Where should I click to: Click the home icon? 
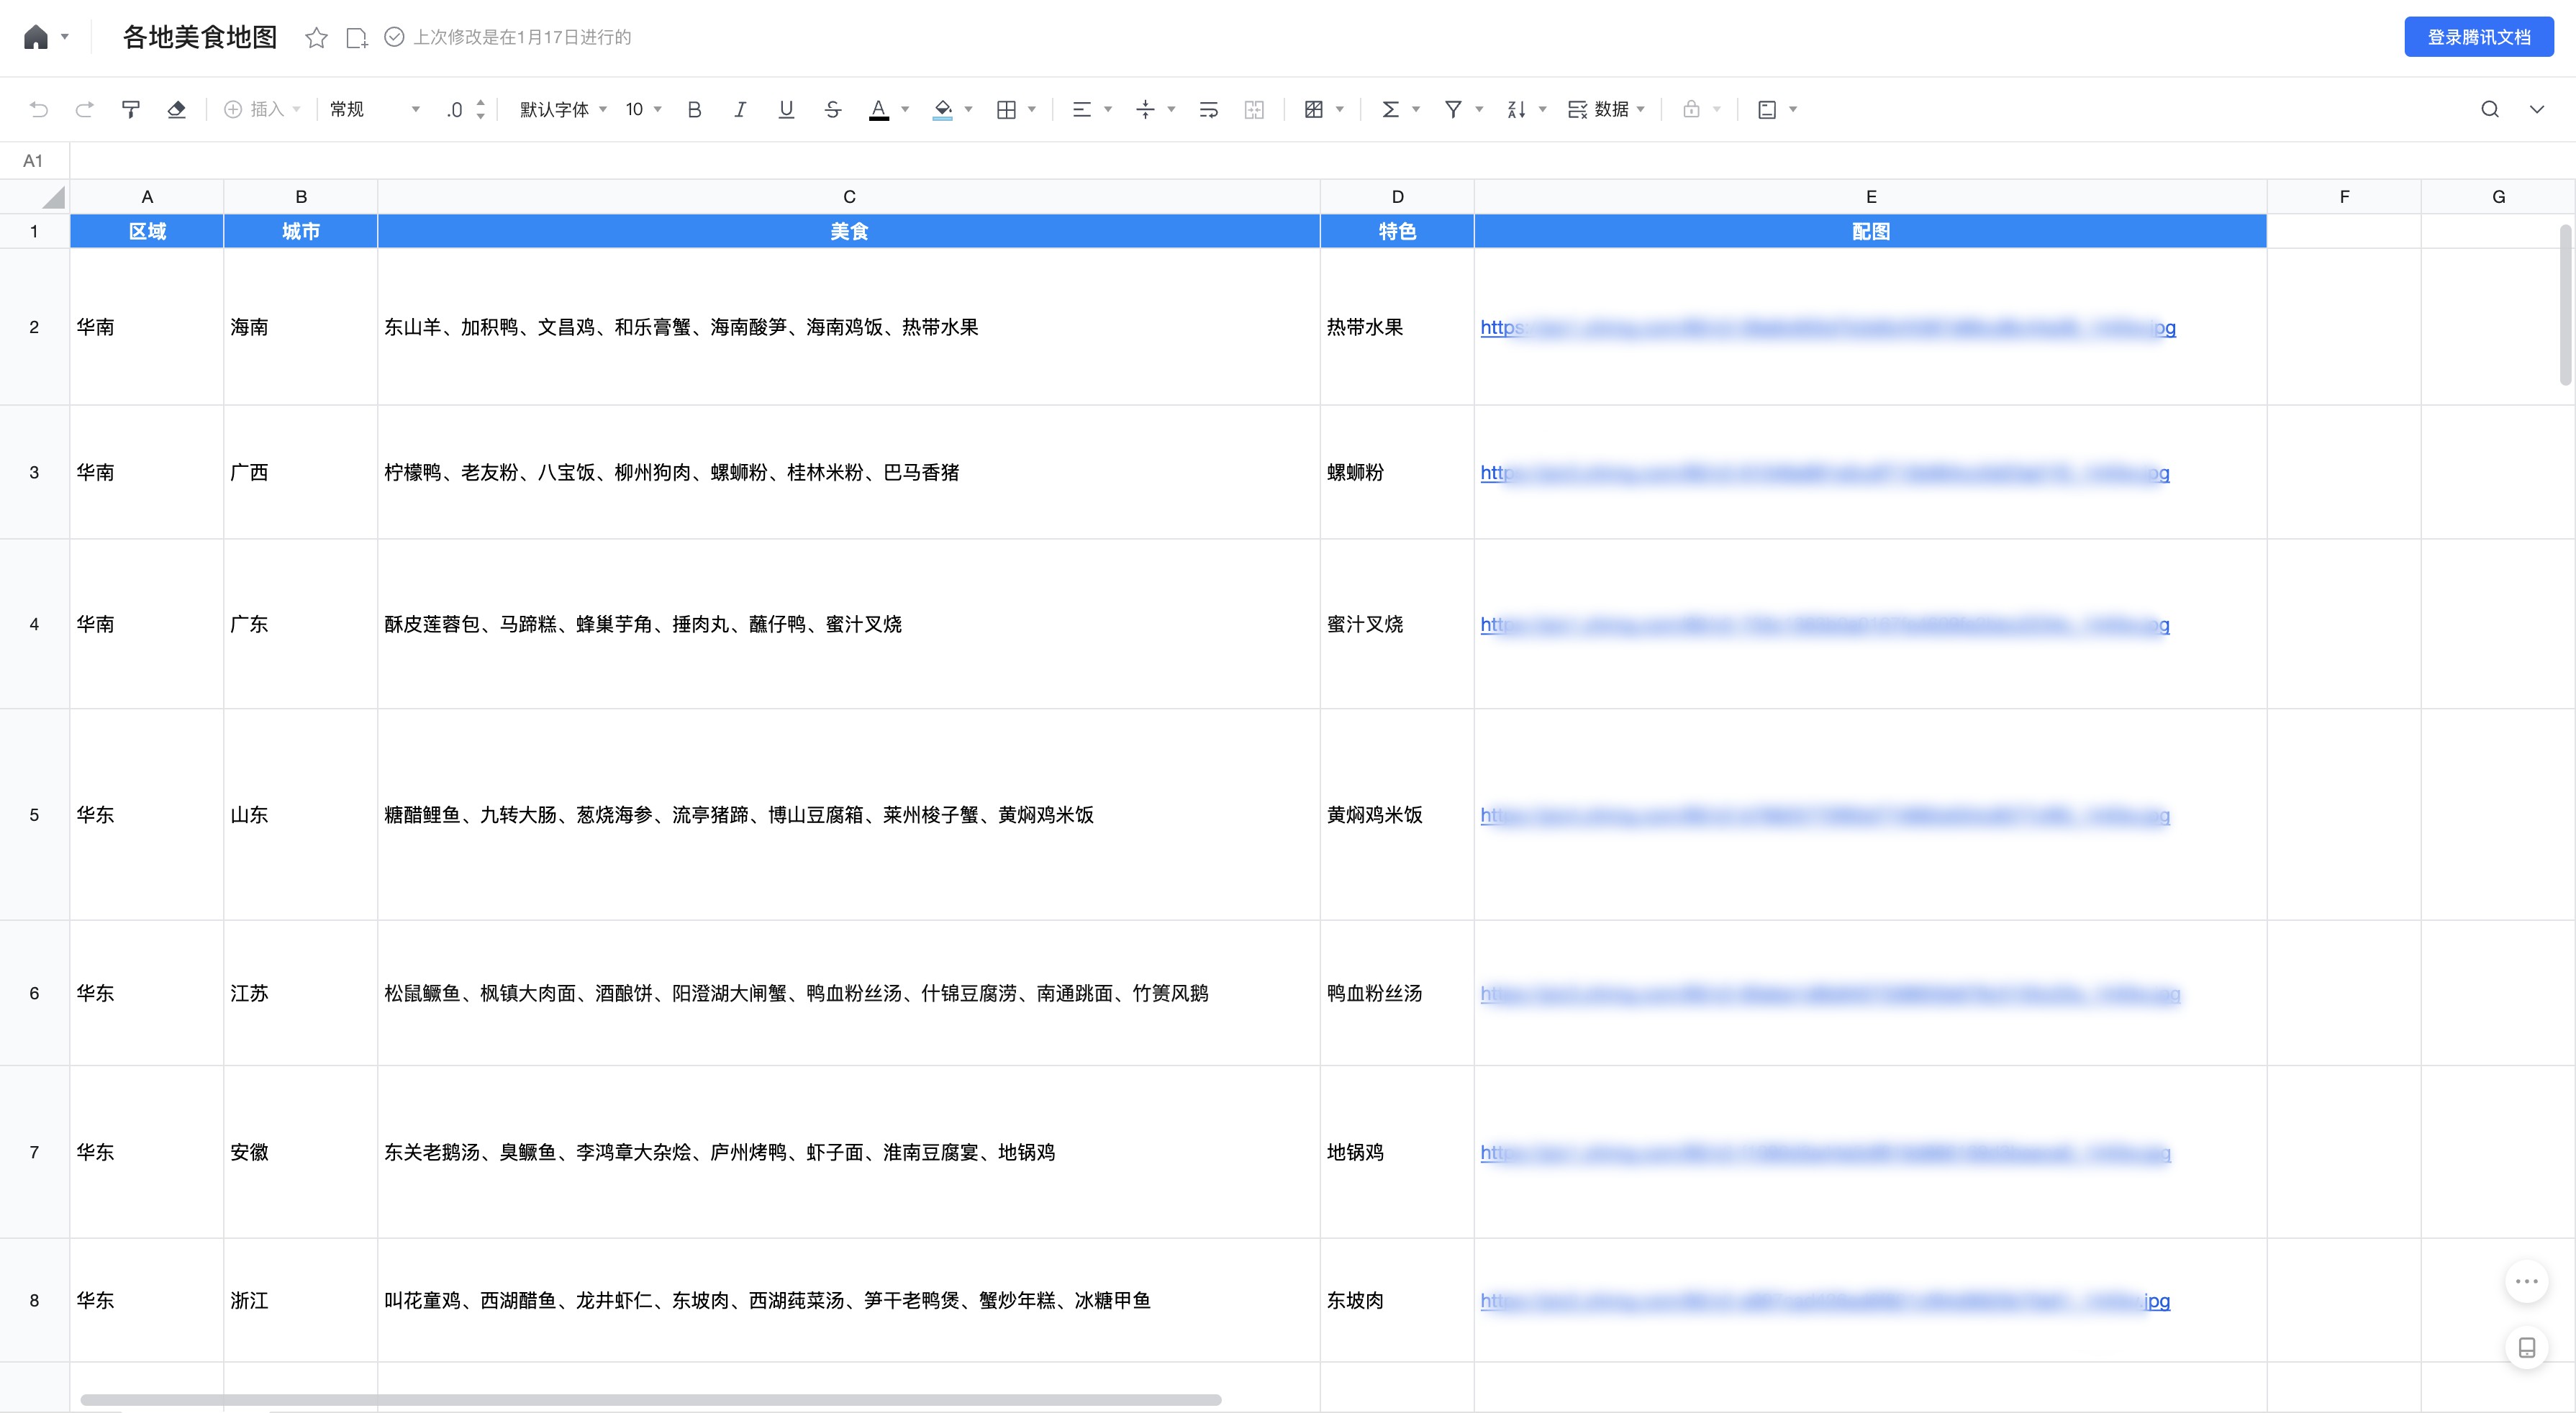pos(36,38)
